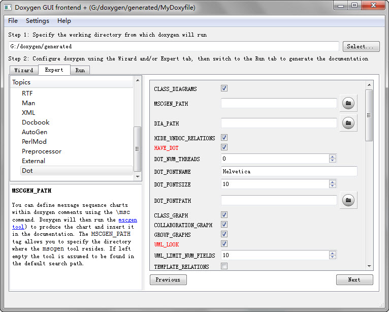Click the DIA_PATH folder browse icon
This screenshot has height=312, width=389.
pos(348,123)
